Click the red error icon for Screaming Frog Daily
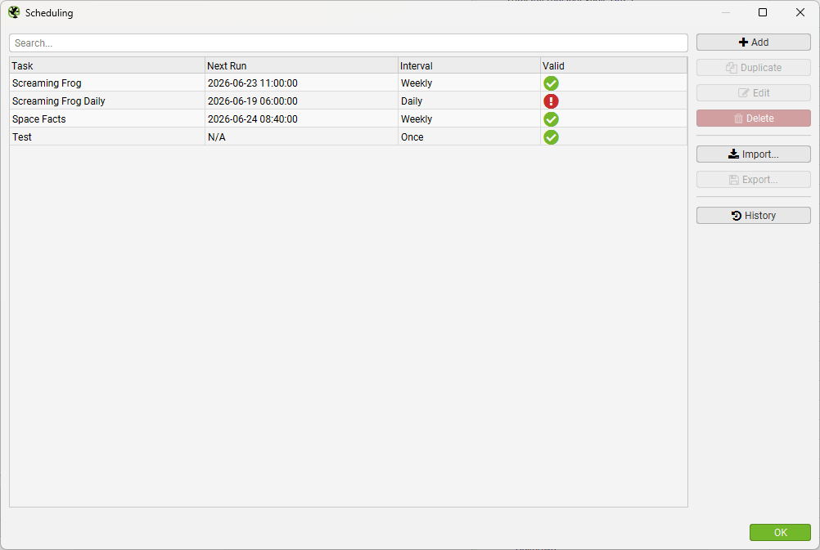 click(x=551, y=101)
